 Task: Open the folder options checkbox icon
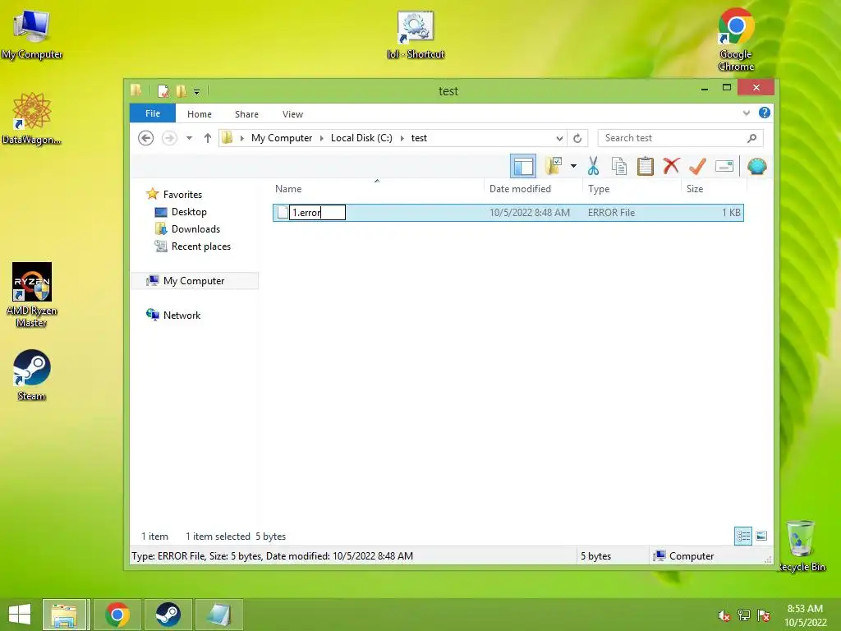click(x=554, y=166)
